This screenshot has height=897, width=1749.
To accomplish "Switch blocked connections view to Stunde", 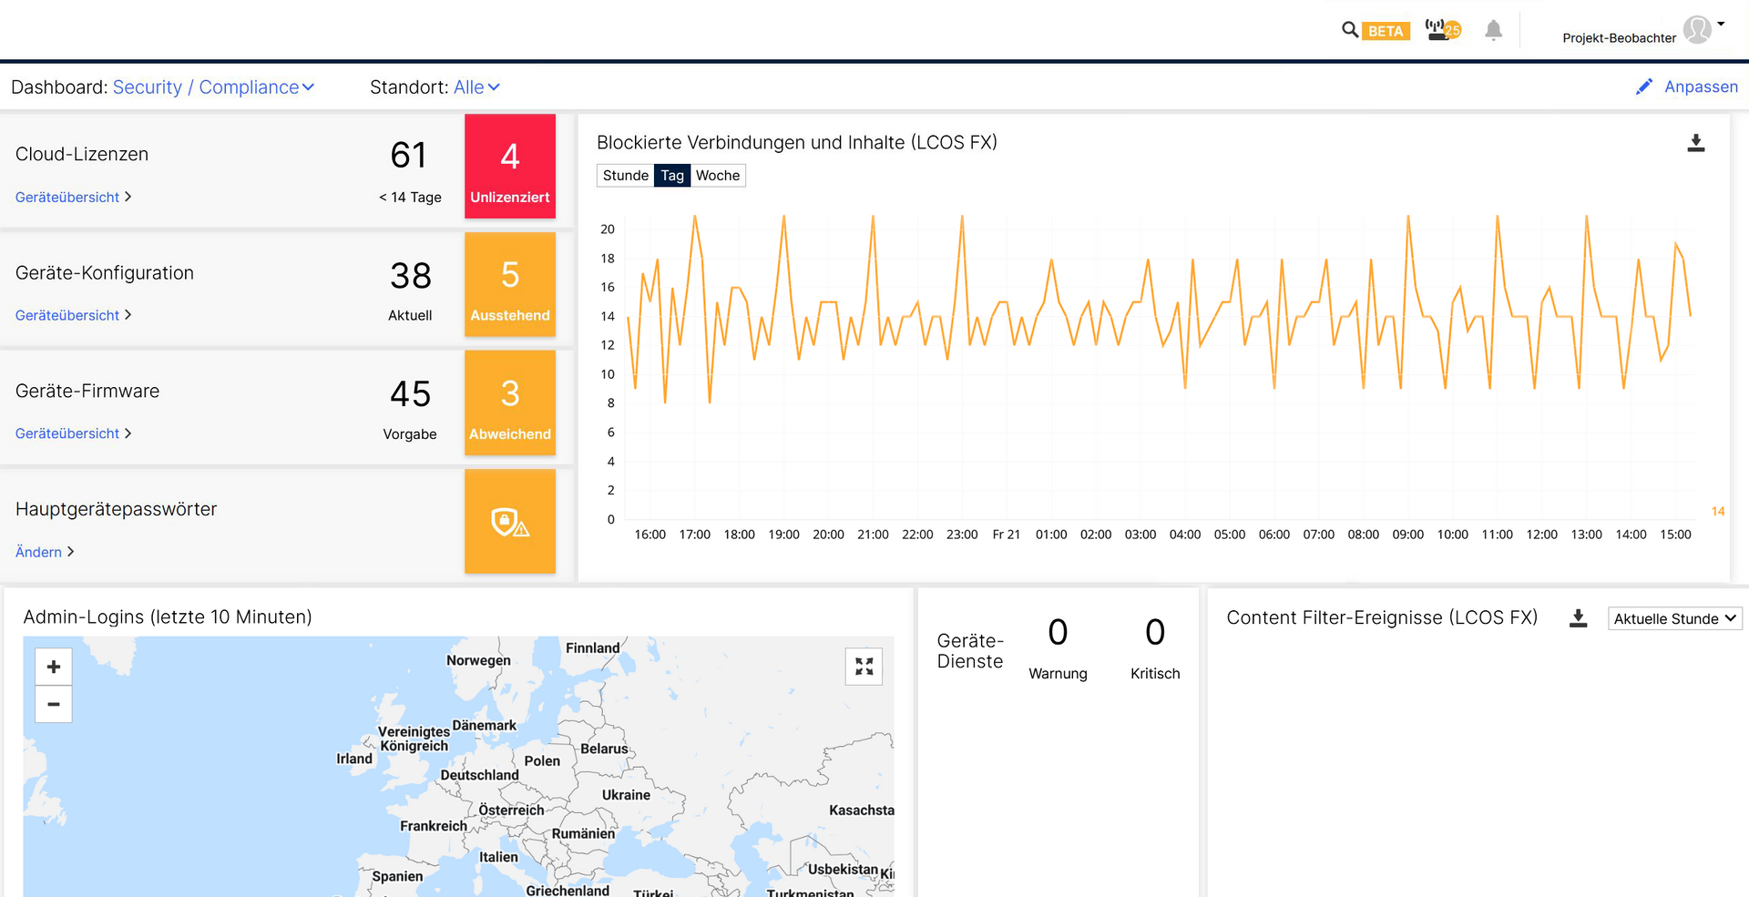I will pos(625,175).
